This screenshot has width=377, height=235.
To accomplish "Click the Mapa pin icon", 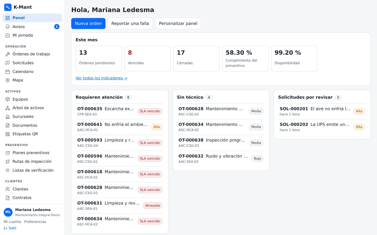I will 8,80.
